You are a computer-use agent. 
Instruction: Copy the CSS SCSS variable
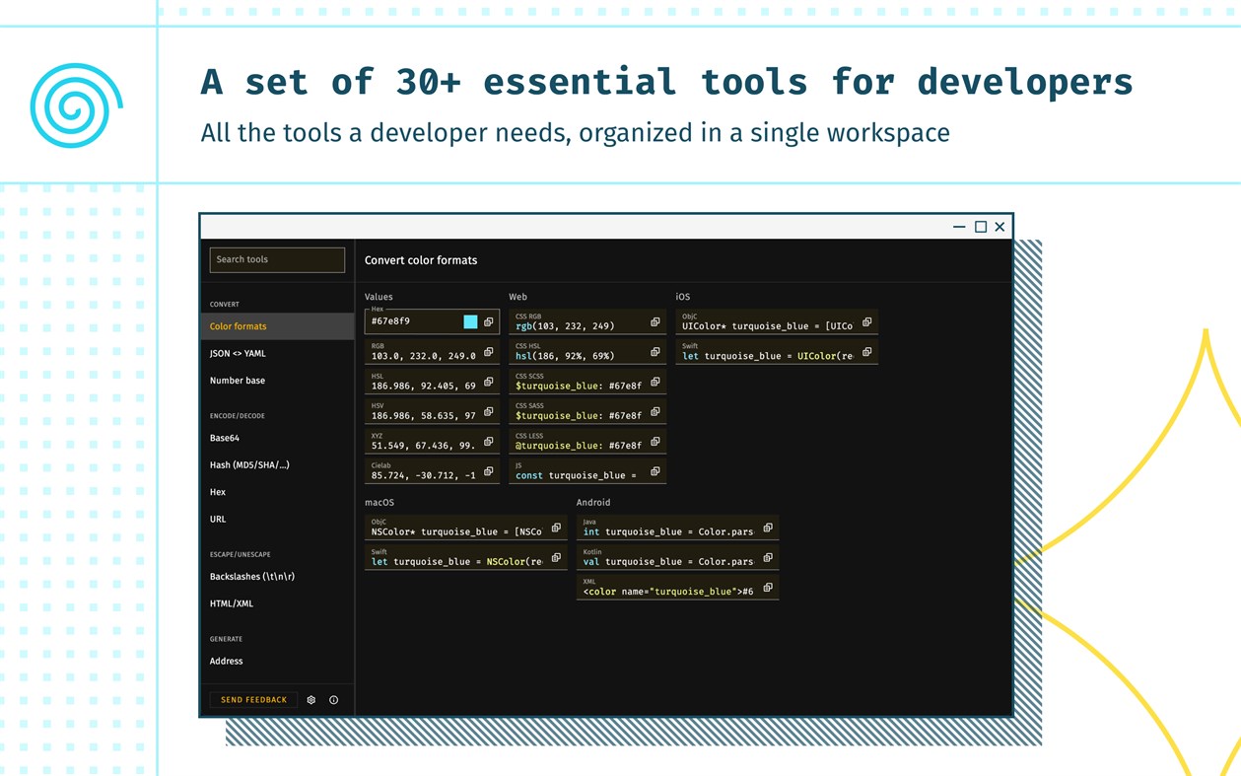click(653, 381)
